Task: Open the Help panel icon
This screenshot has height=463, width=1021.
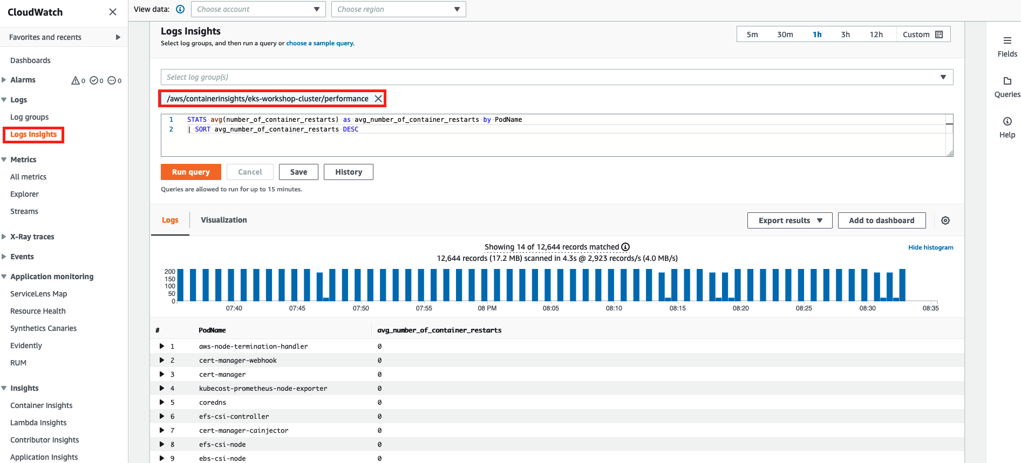Action: coord(1007,122)
